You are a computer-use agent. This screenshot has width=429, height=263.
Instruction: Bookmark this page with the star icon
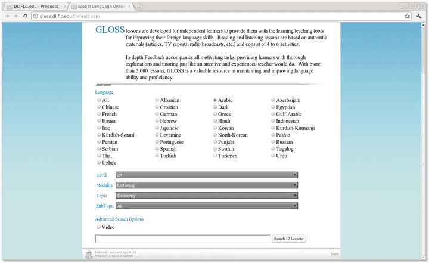407,16
